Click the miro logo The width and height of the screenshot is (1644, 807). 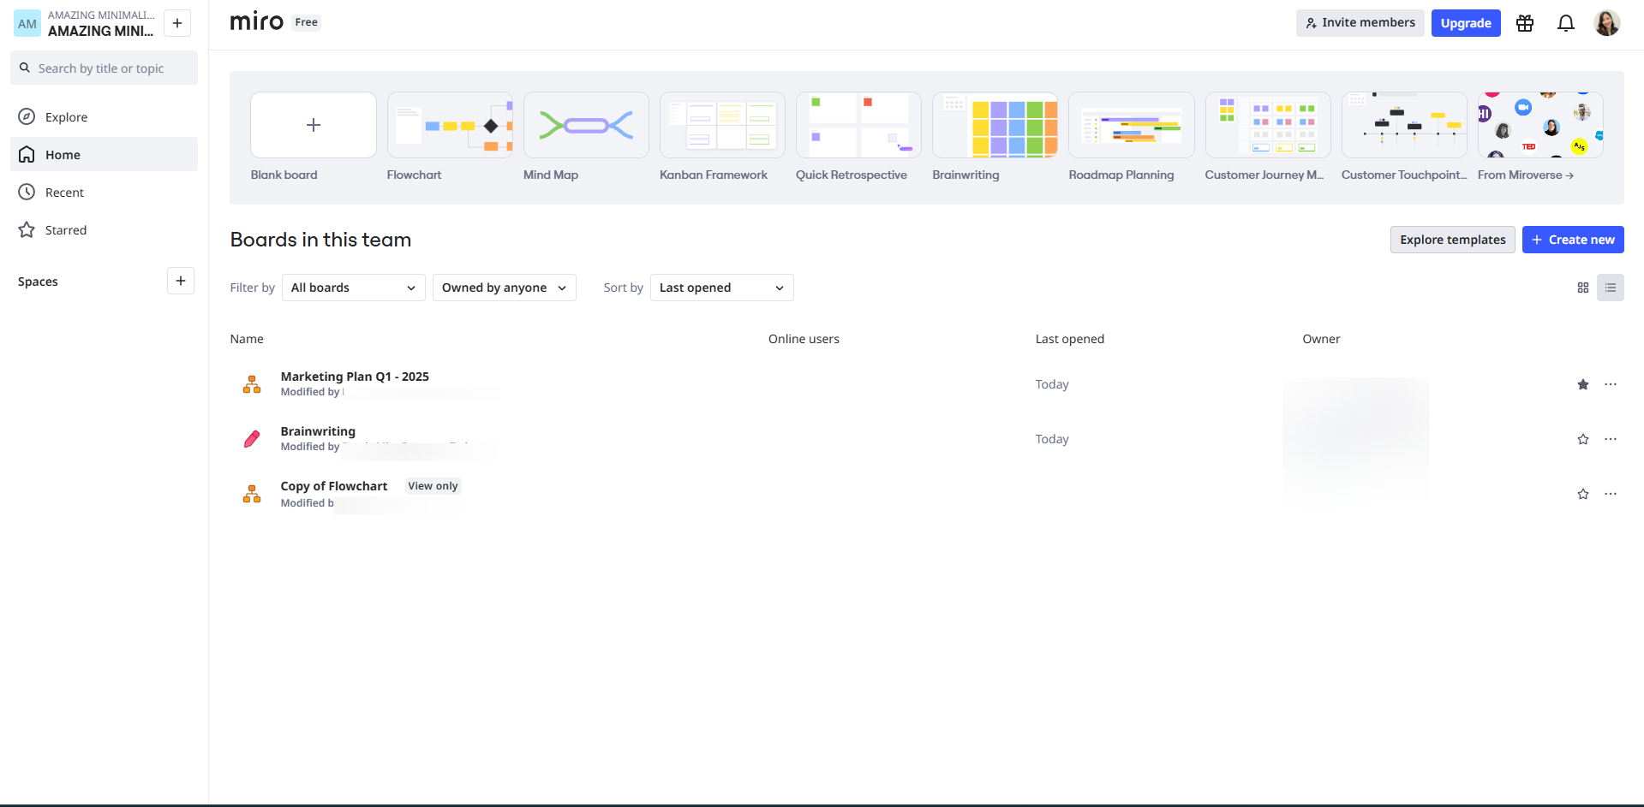pos(256,21)
